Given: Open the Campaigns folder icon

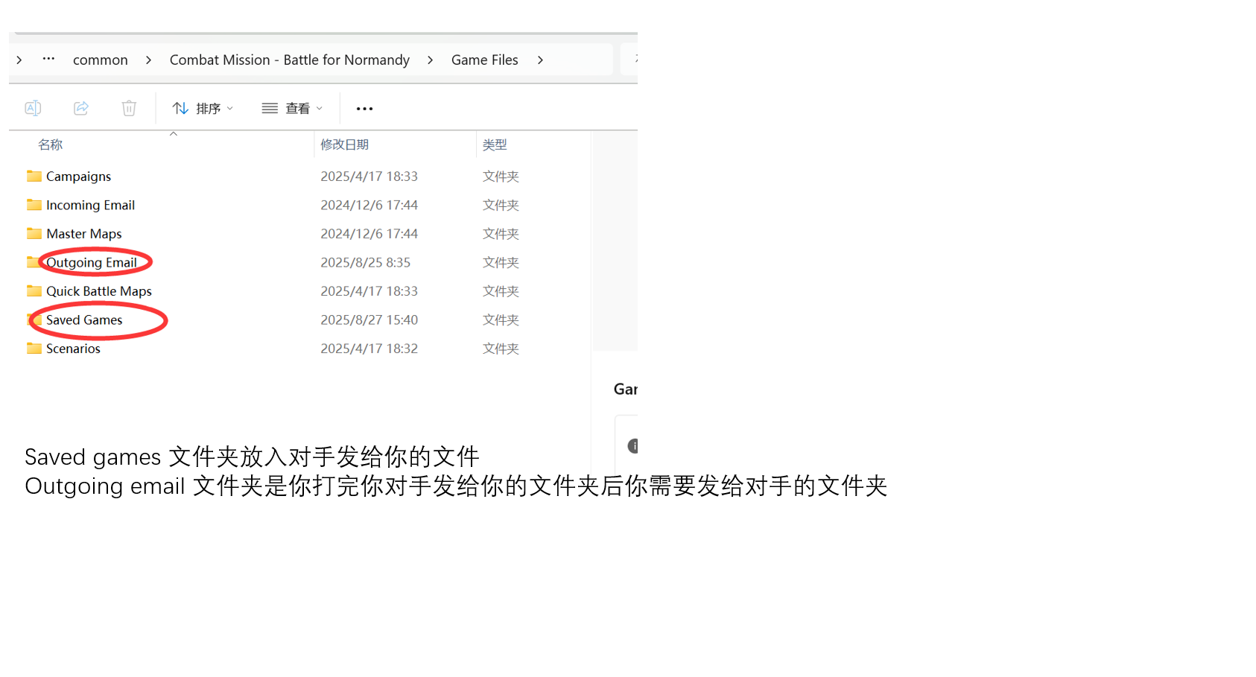Looking at the screenshot, I should click(x=34, y=177).
